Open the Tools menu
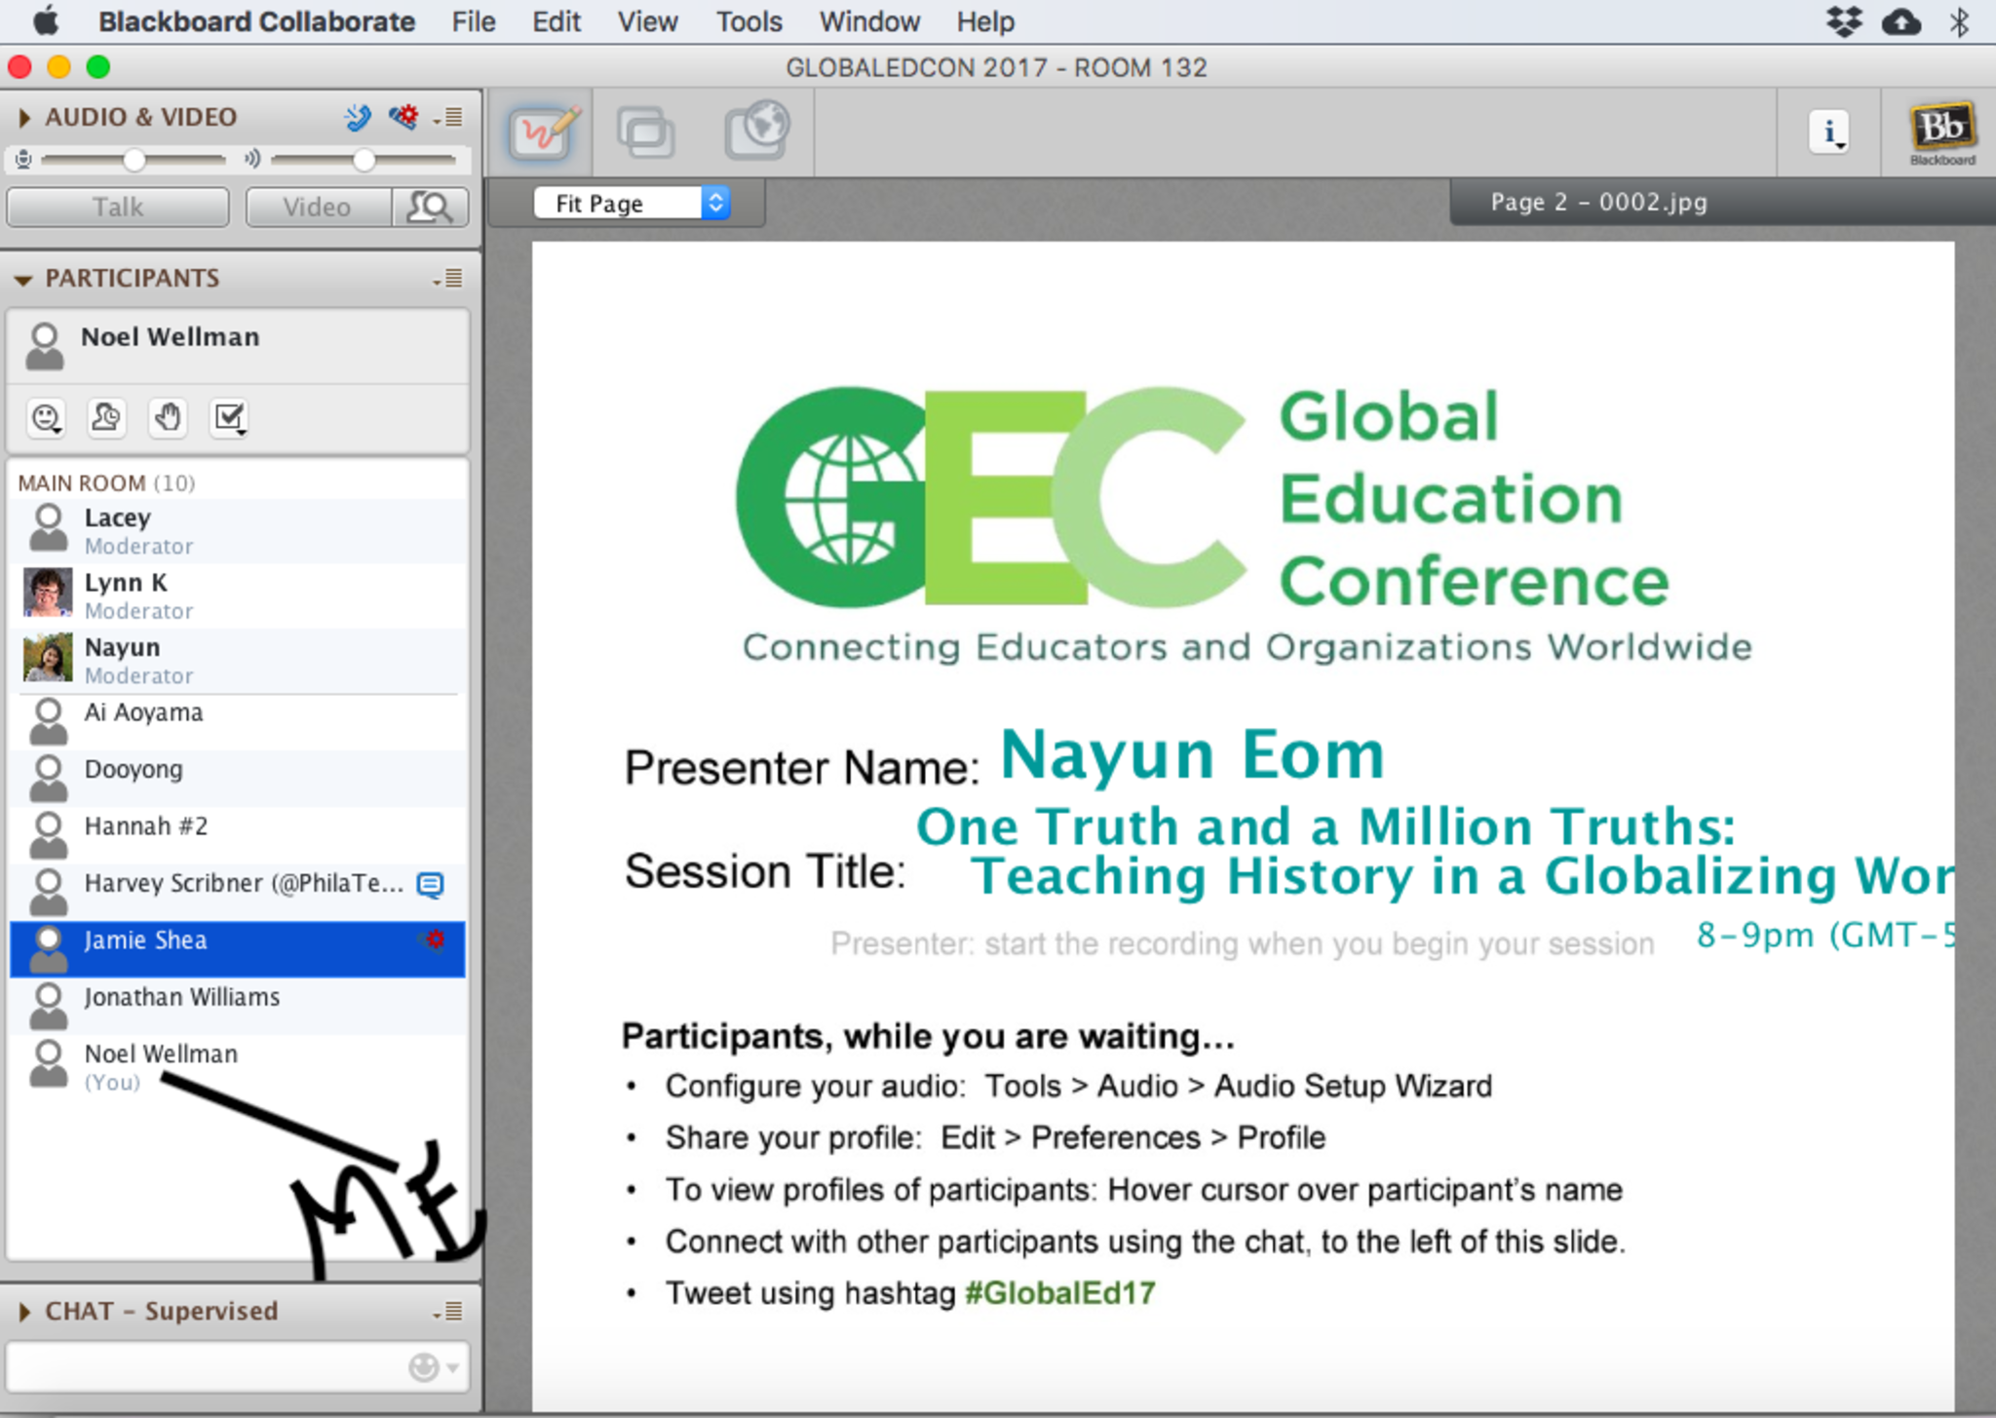This screenshot has width=1996, height=1418. tap(748, 21)
